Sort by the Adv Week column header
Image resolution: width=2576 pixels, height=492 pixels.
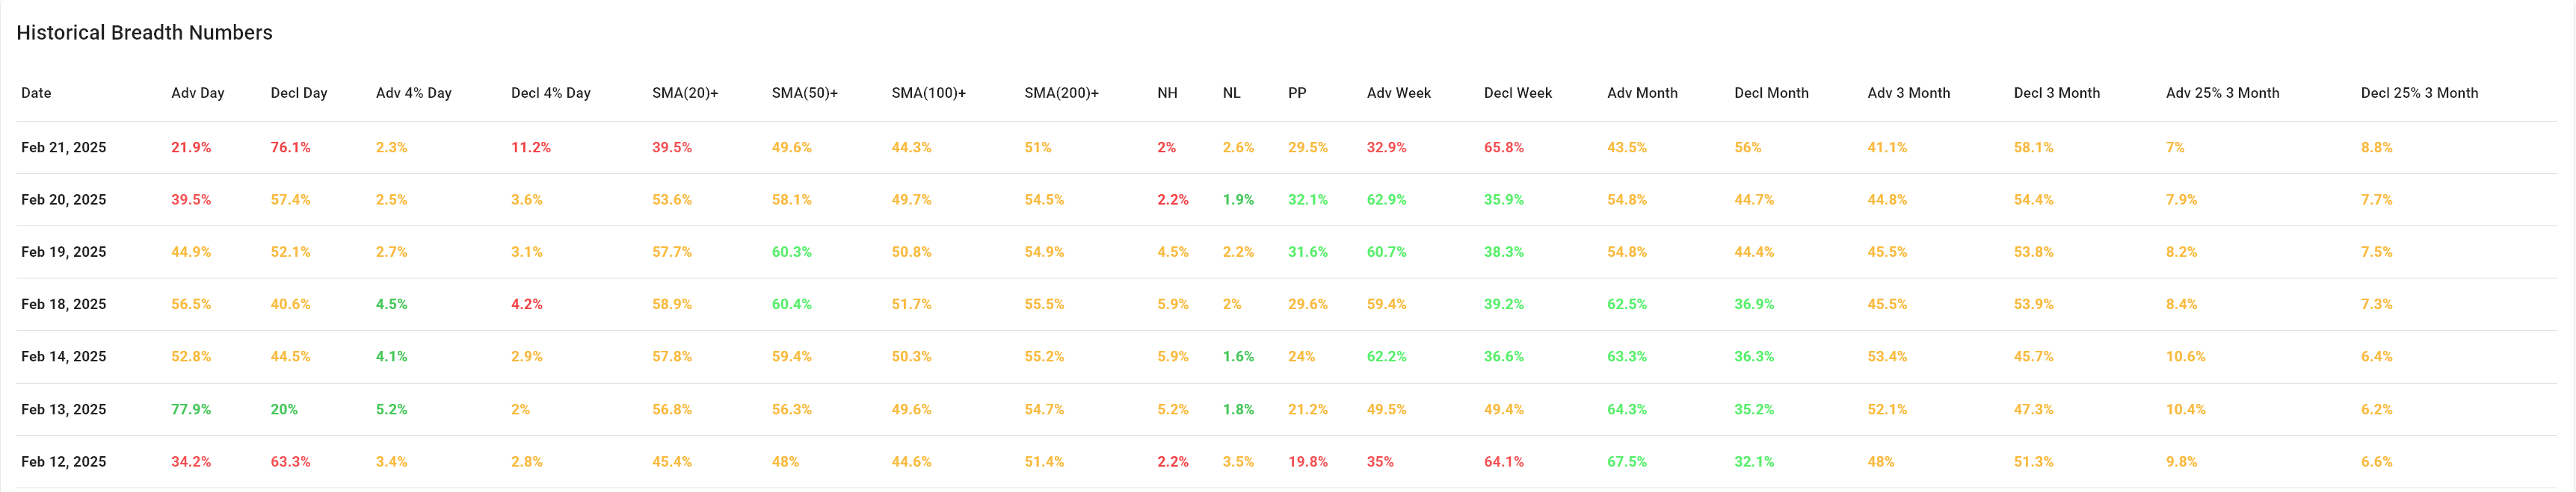(1398, 93)
